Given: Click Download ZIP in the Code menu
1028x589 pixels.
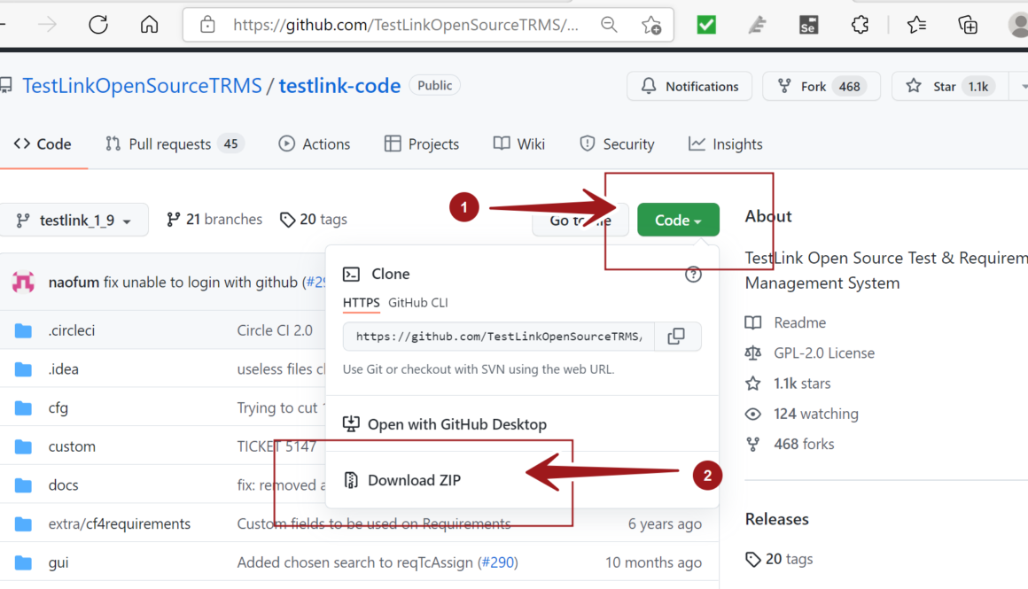Looking at the screenshot, I should (x=414, y=480).
